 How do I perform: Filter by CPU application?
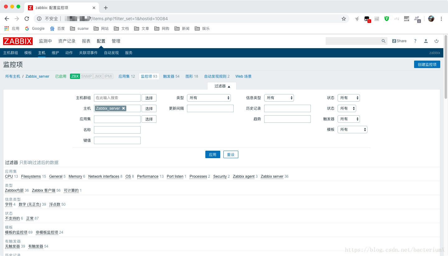click(9, 176)
